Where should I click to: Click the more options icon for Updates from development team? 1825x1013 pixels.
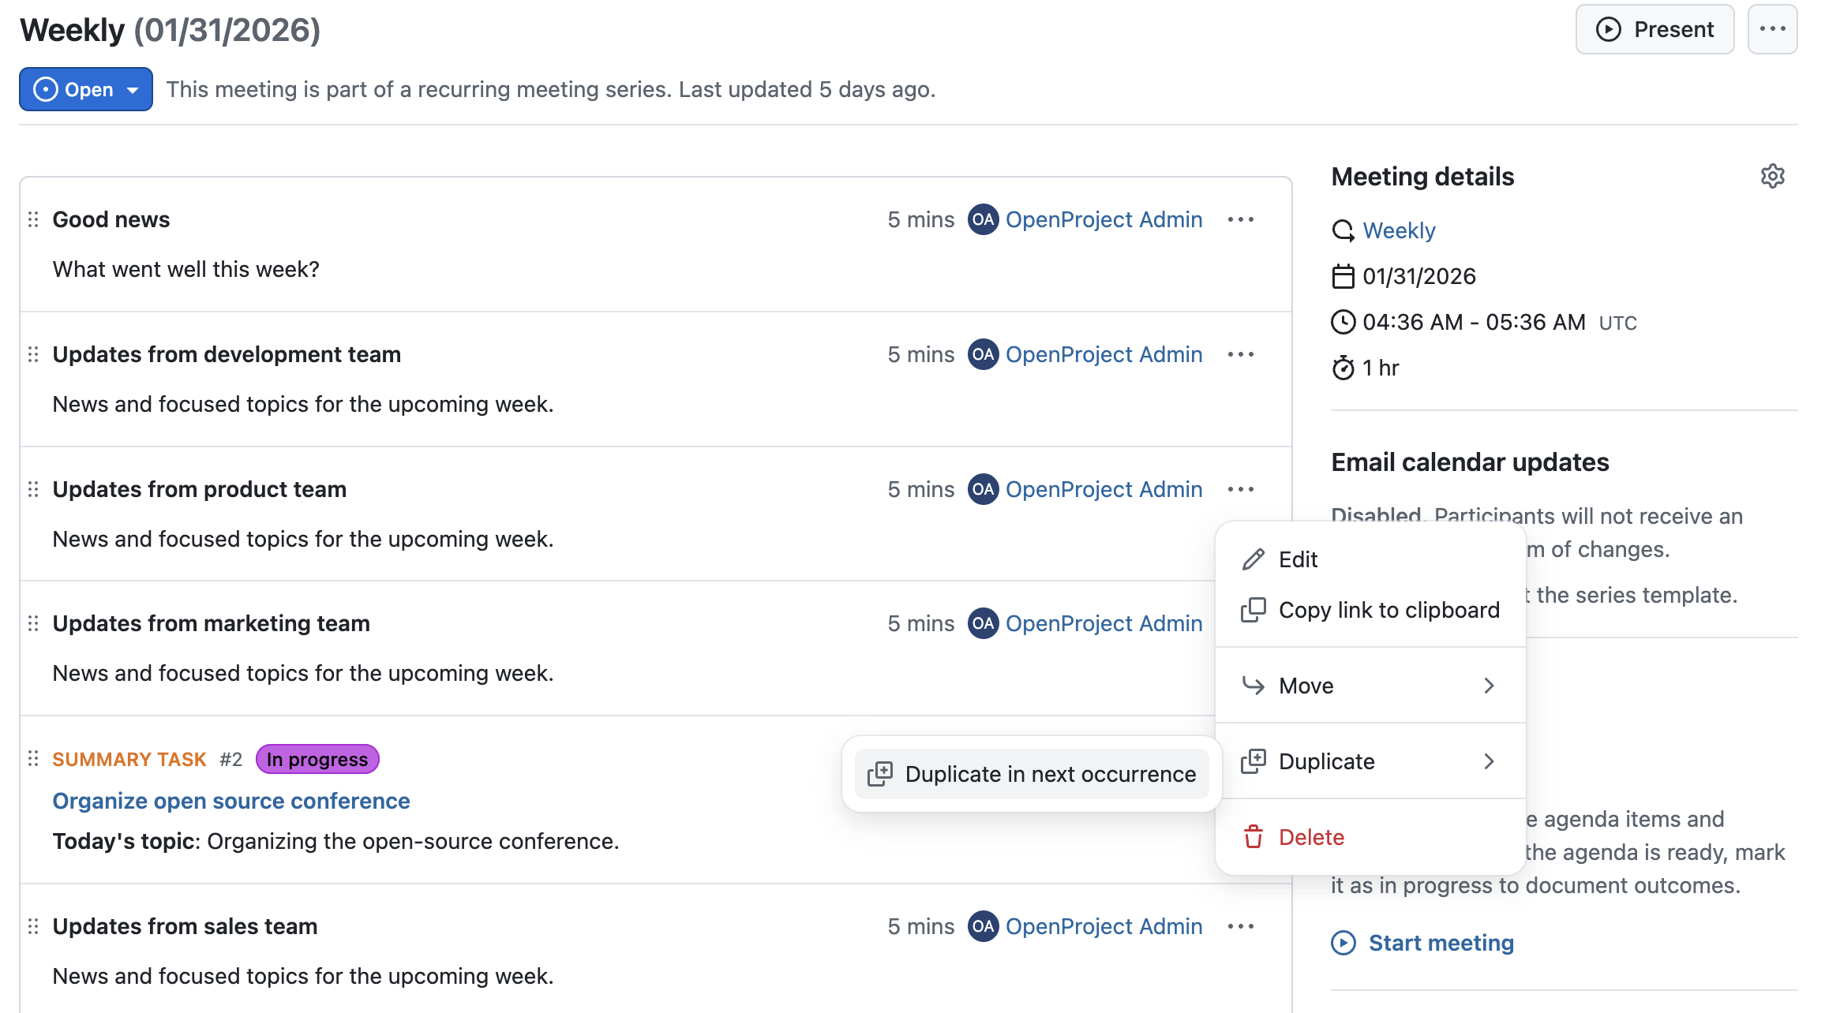tap(1240, 354)
